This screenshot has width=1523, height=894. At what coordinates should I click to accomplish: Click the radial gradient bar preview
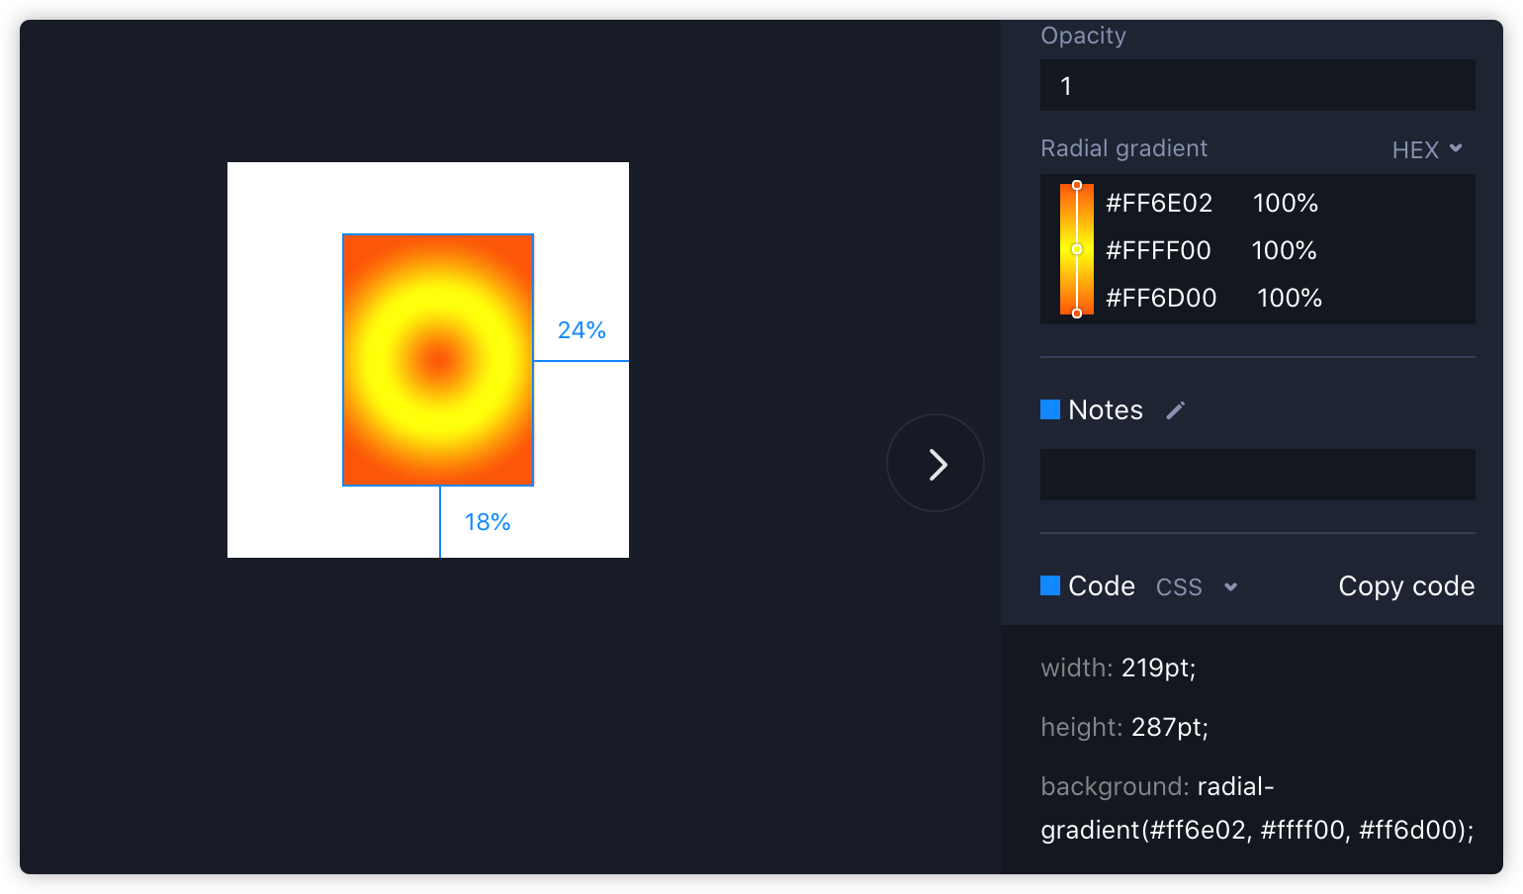[x=1077, y=249]
